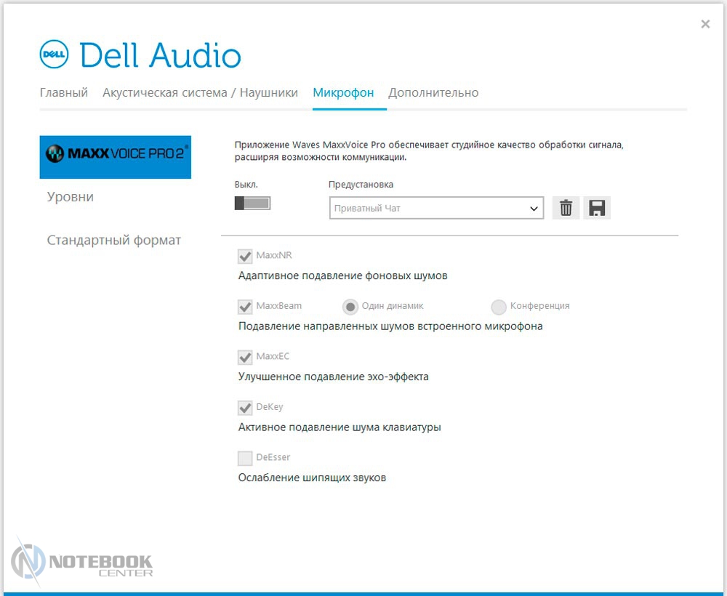Choose the Конференция radio option
The image size is (727, 596).
(499, 306)
